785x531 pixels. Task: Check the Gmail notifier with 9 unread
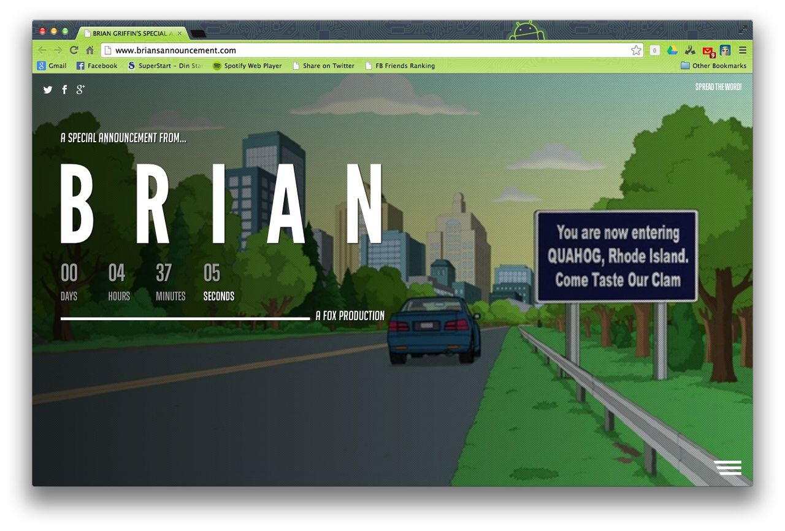708,51
